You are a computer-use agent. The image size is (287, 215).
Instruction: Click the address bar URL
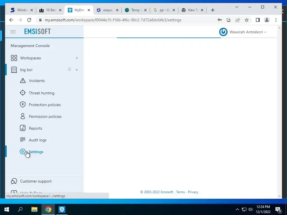click(x=113, y=20)
